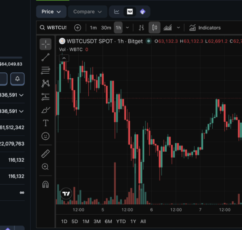Select the 3M date range
This screenshot has height=230, width=242.
(97, 221)
